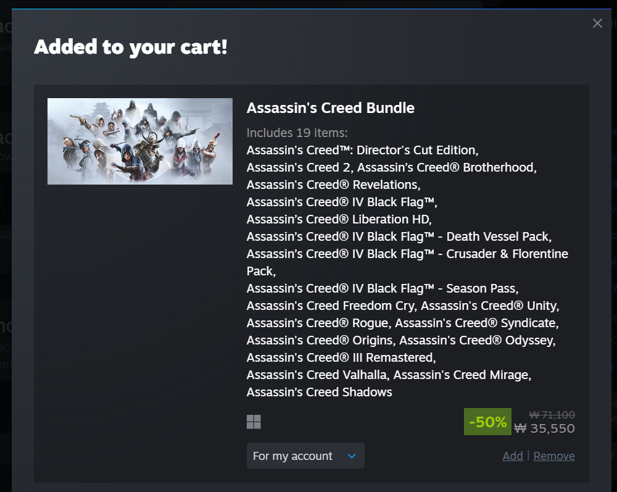
Task: Remove the bundle from the cart
Action: coord(554,456)
